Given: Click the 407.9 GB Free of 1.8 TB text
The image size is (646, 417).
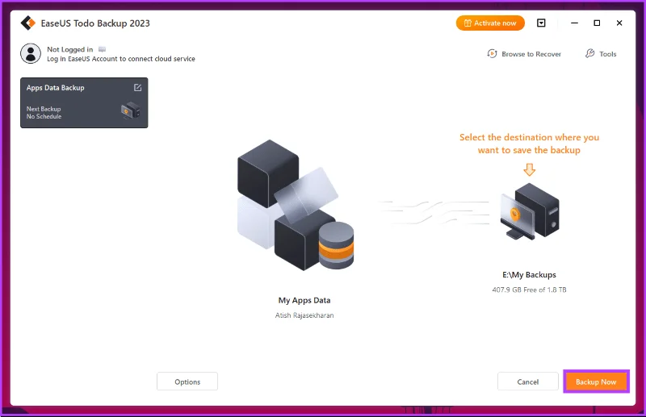Looking at the screenshot, I should (x=529, y=290).
